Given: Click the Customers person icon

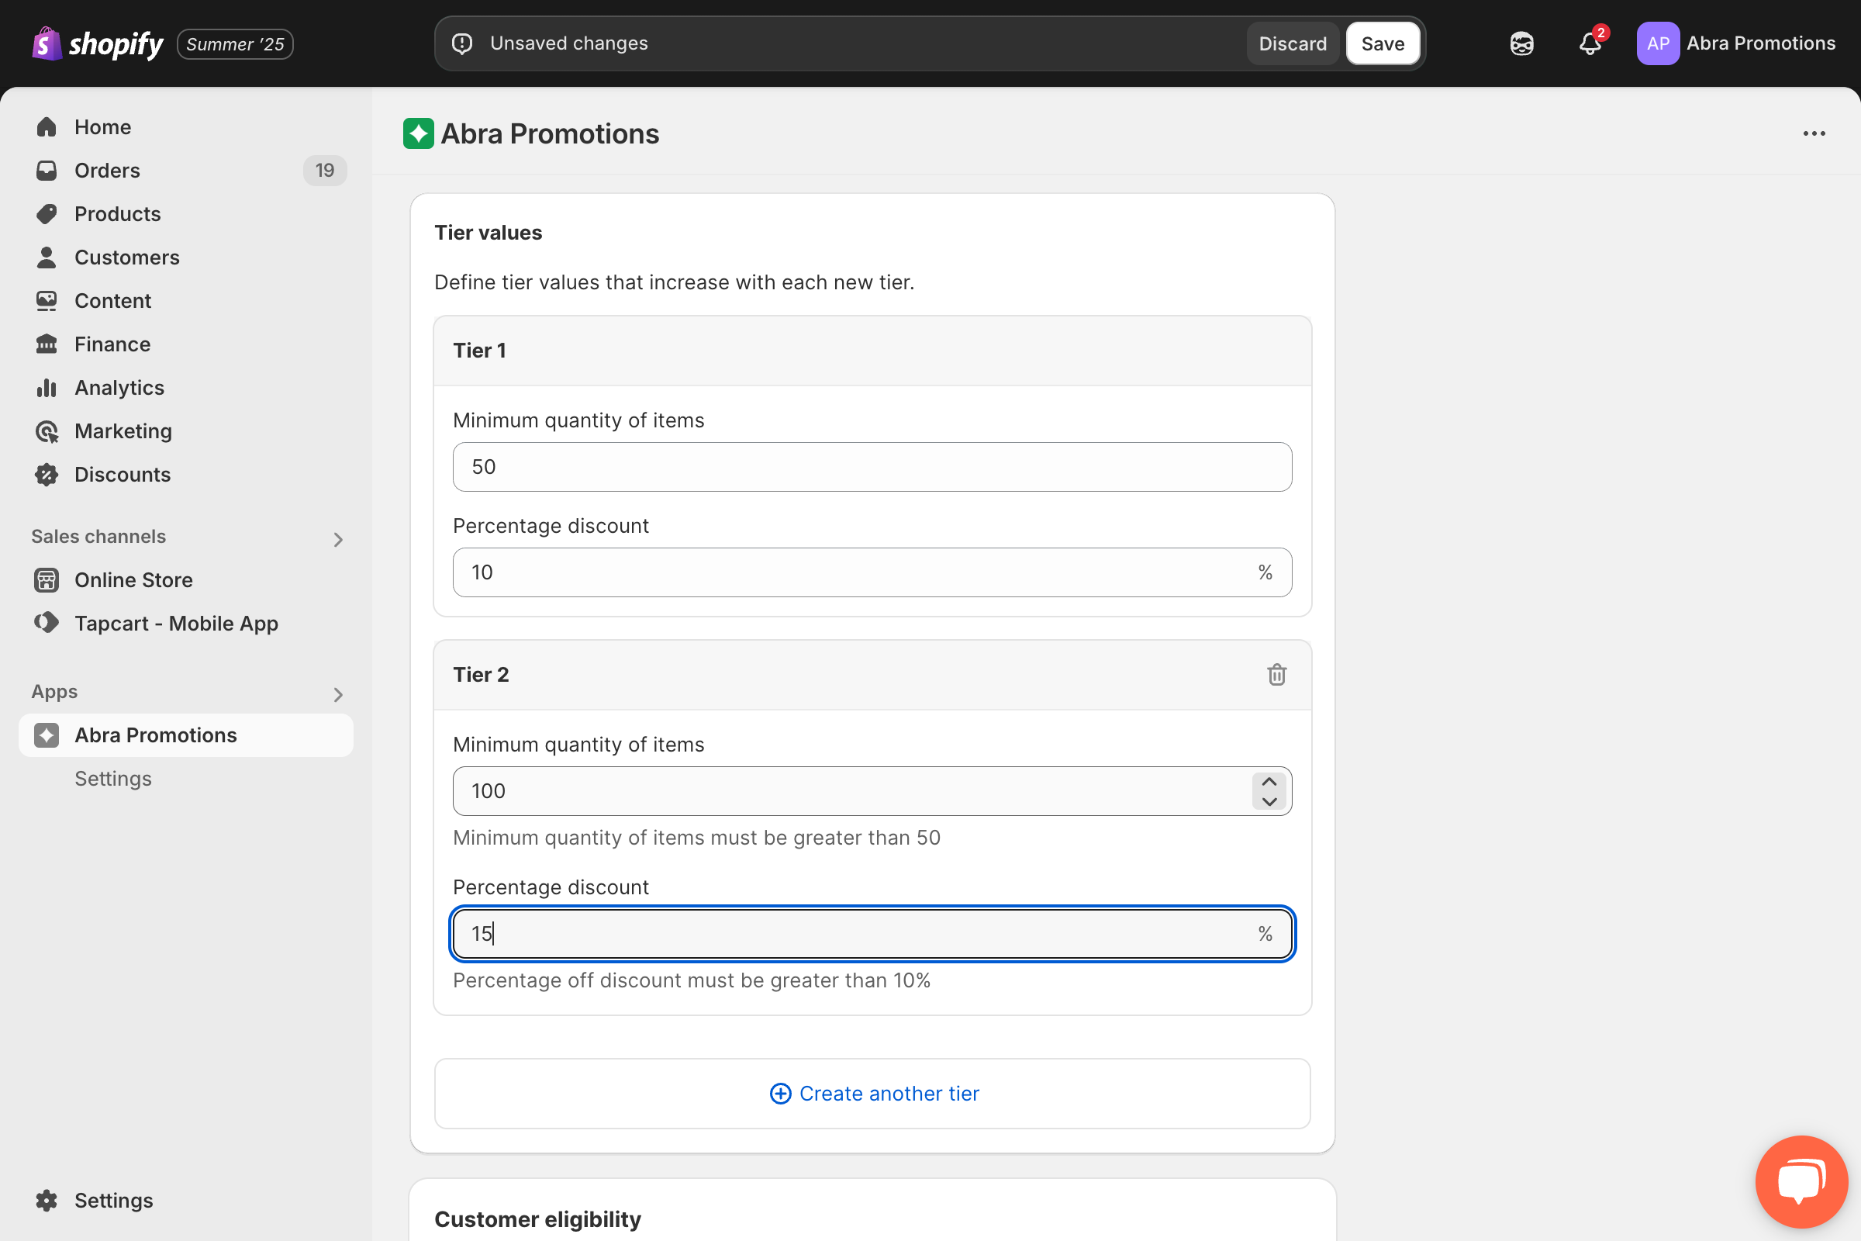Looking at the screenshot, I should pos(47,258).
